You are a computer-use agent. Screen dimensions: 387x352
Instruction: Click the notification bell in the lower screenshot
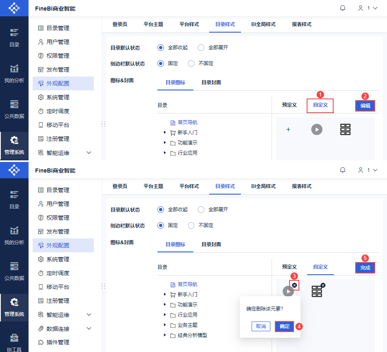coord(343,170)
